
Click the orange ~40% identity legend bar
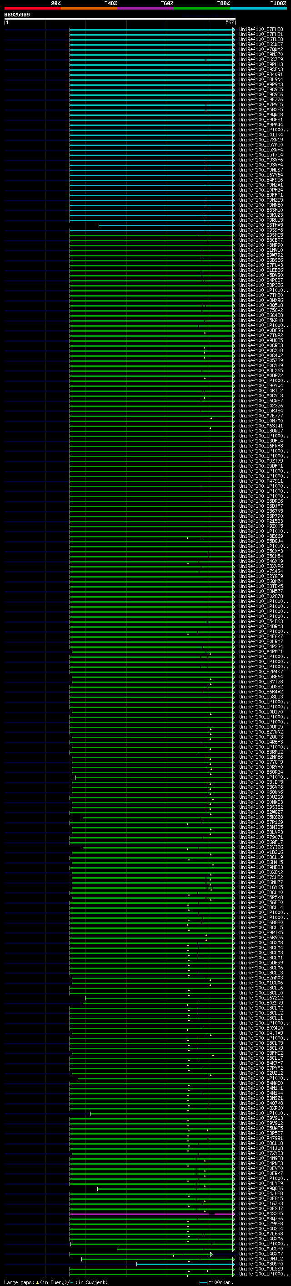point(89,8)
